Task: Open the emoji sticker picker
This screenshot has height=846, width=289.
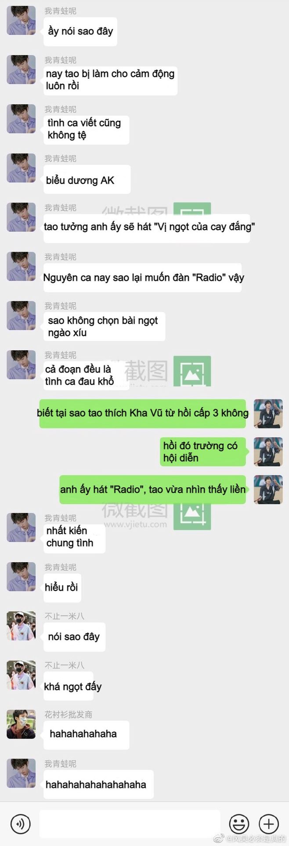Action: point(239,824)
